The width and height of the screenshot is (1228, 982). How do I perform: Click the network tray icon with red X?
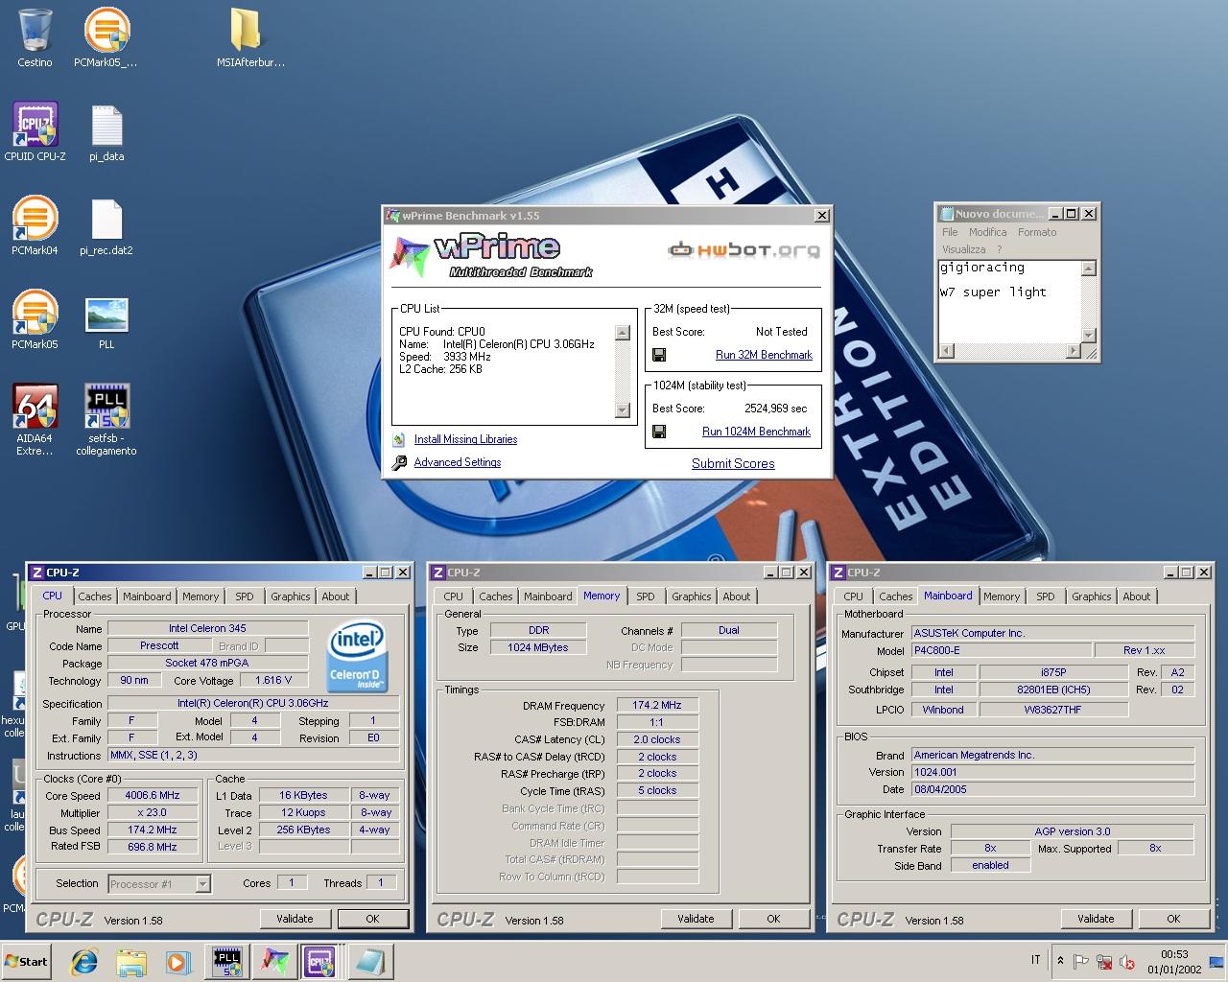(x=1104, y=961)
